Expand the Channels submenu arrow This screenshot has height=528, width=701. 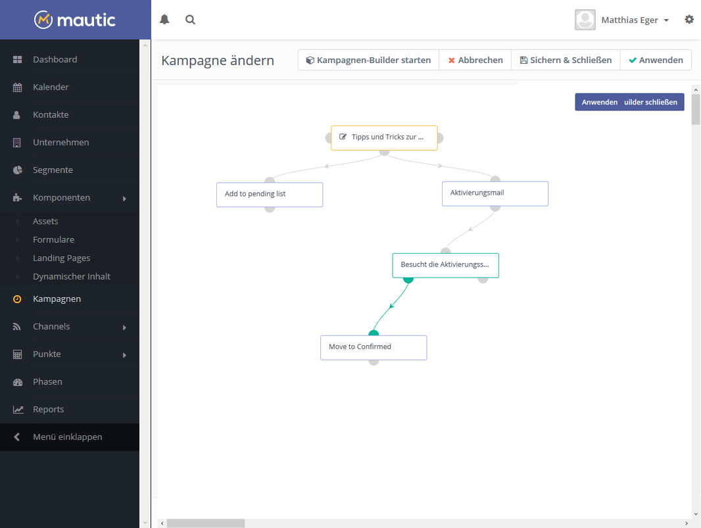[124, 327]
